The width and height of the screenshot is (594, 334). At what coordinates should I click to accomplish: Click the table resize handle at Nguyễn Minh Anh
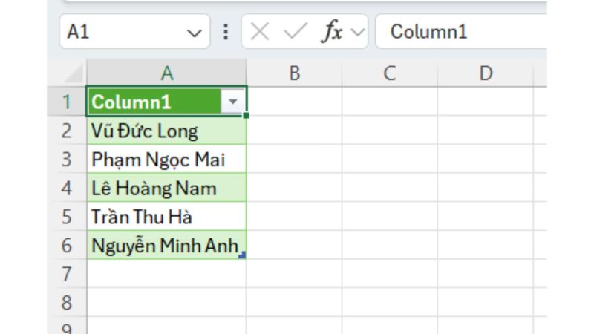point(243,255)
